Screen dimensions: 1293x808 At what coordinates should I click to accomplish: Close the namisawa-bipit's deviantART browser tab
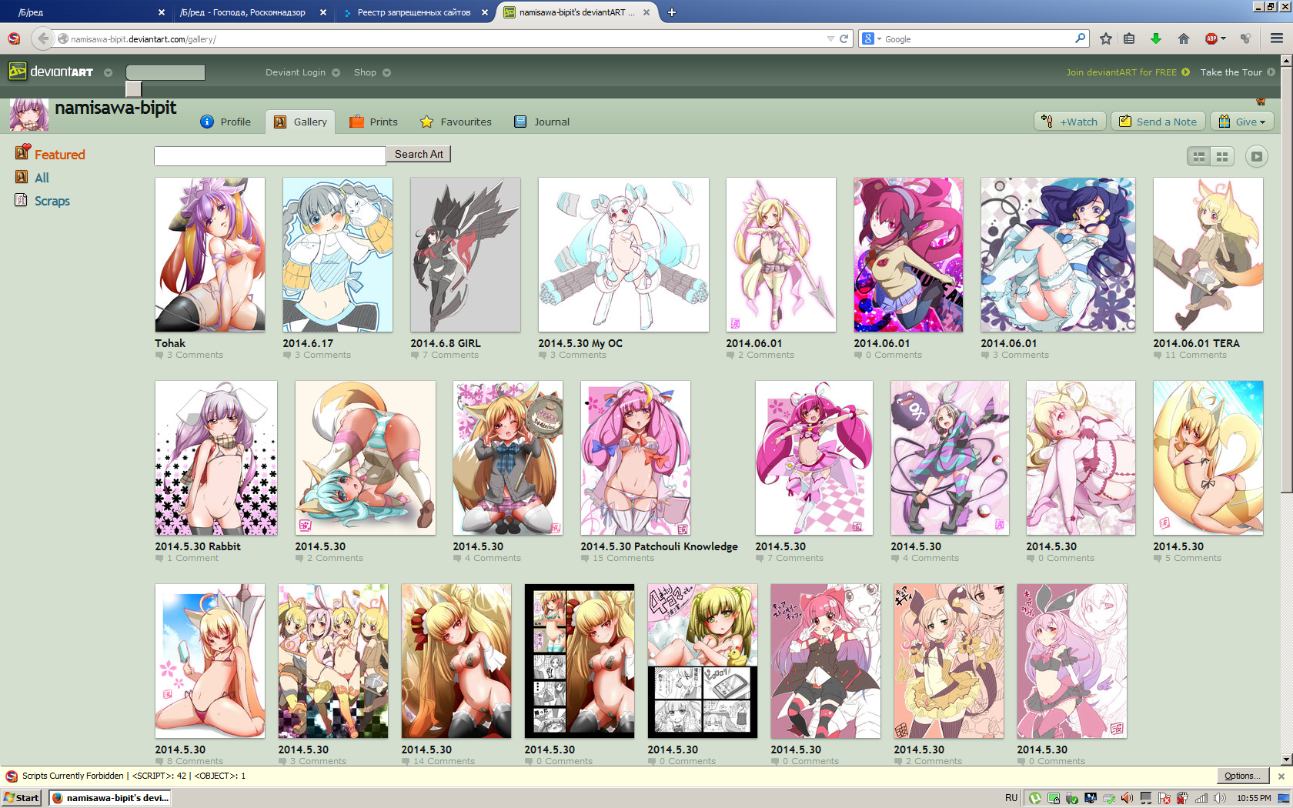(x=646, y=12)
